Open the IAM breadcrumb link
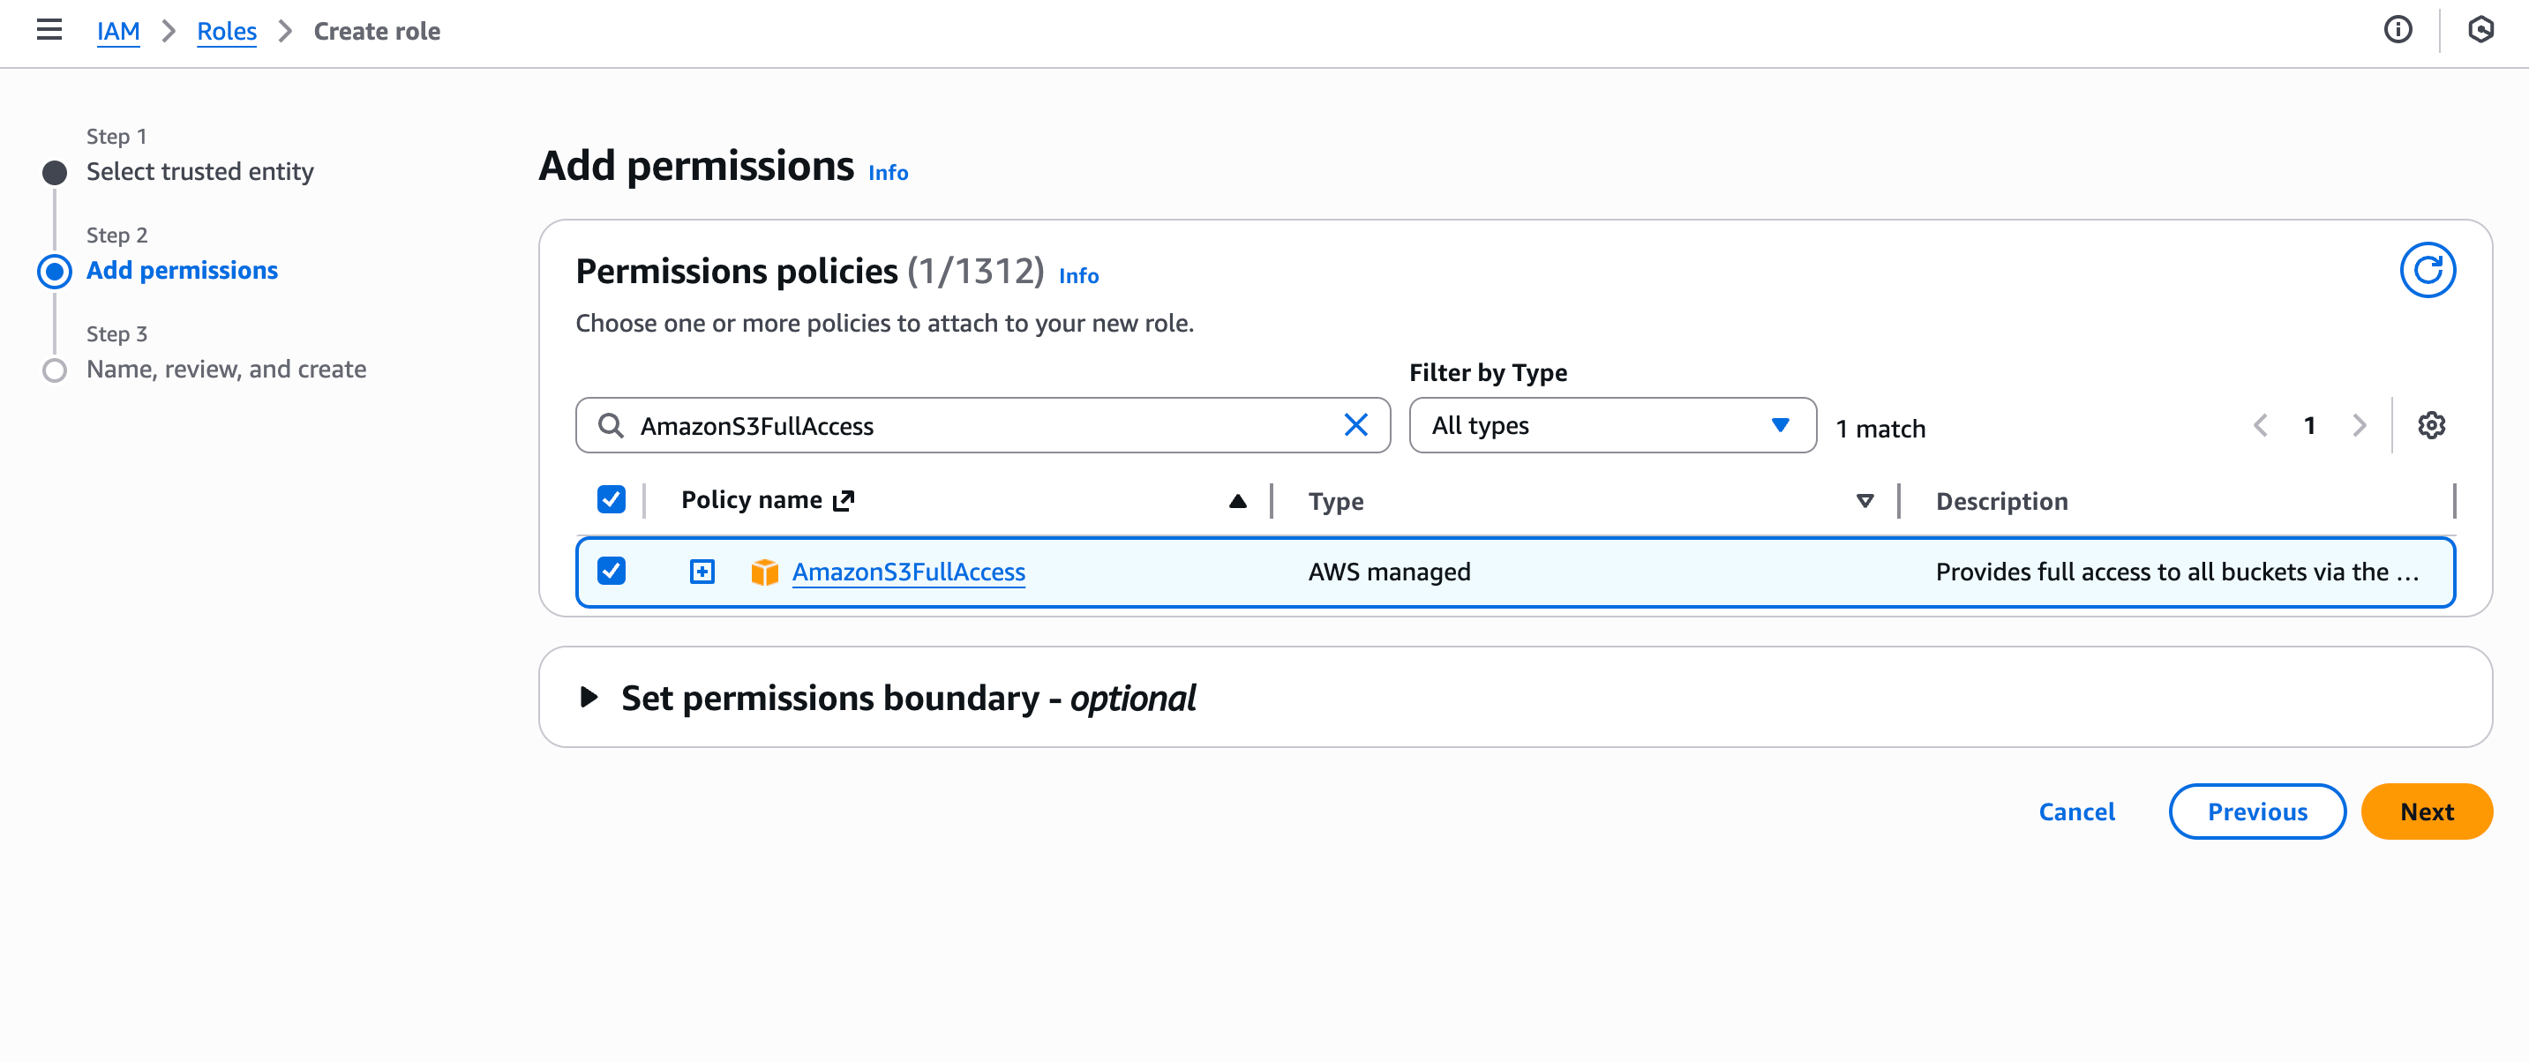The width and height of the screenshot is (2529, 1062). (x=118, y=30)
